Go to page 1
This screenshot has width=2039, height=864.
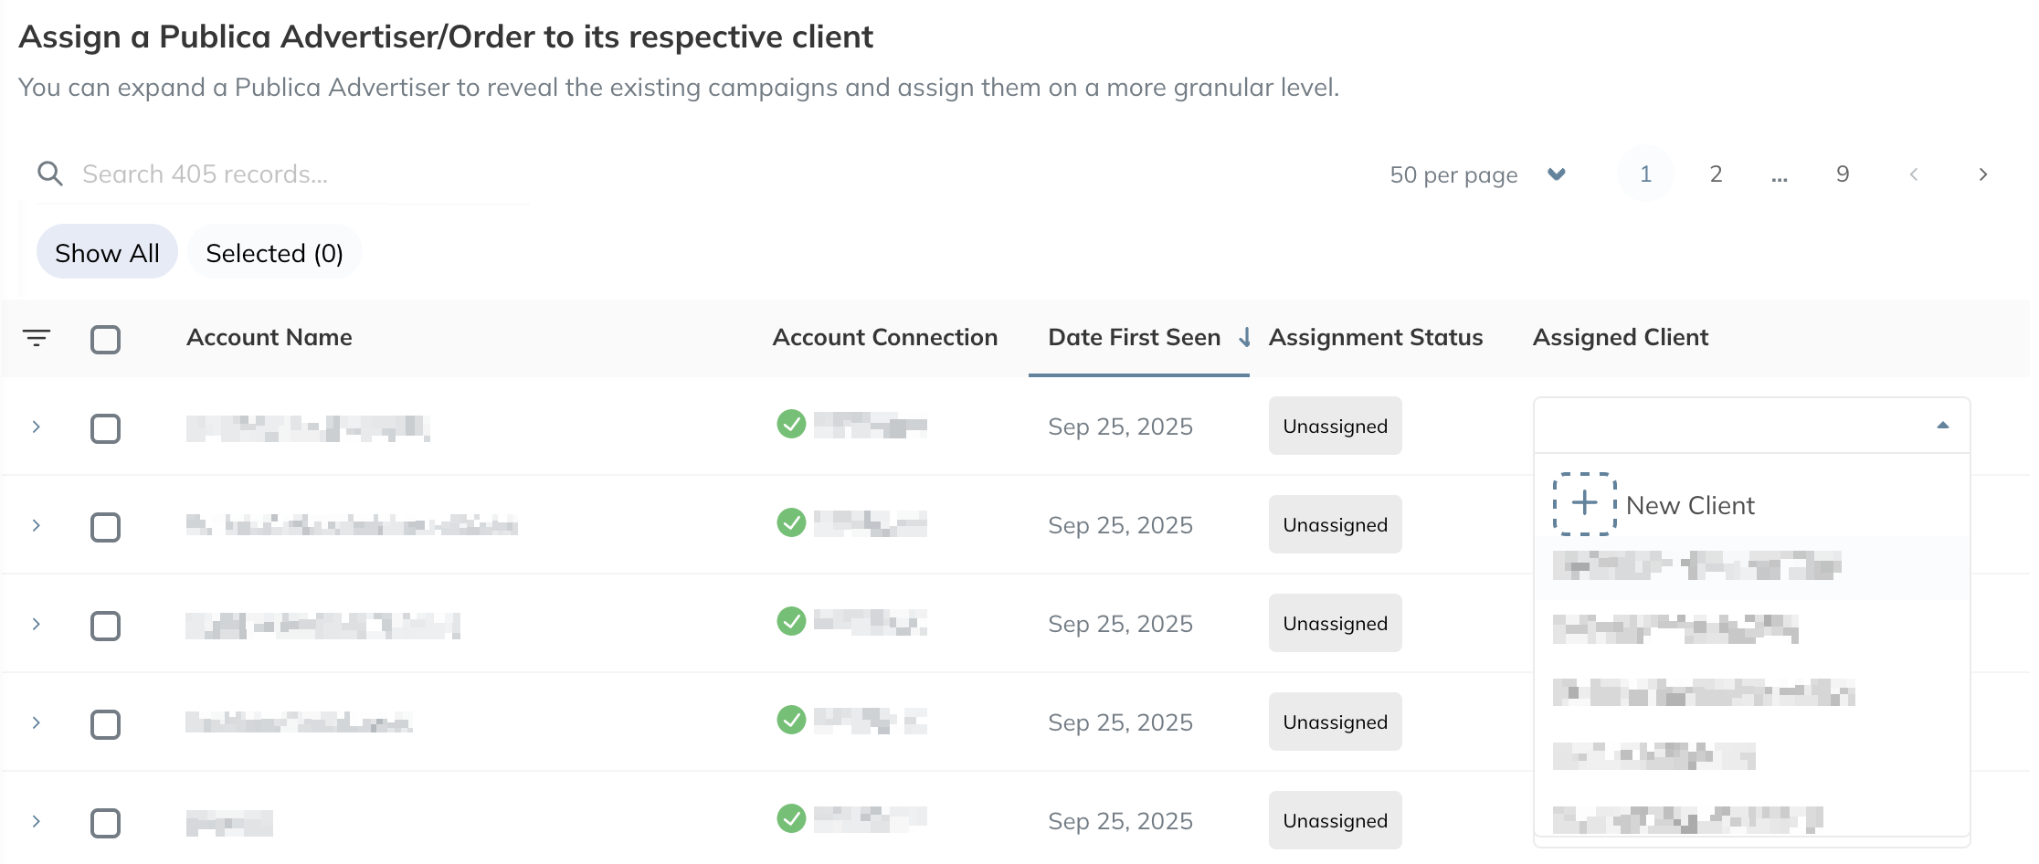pos(1645,174)
